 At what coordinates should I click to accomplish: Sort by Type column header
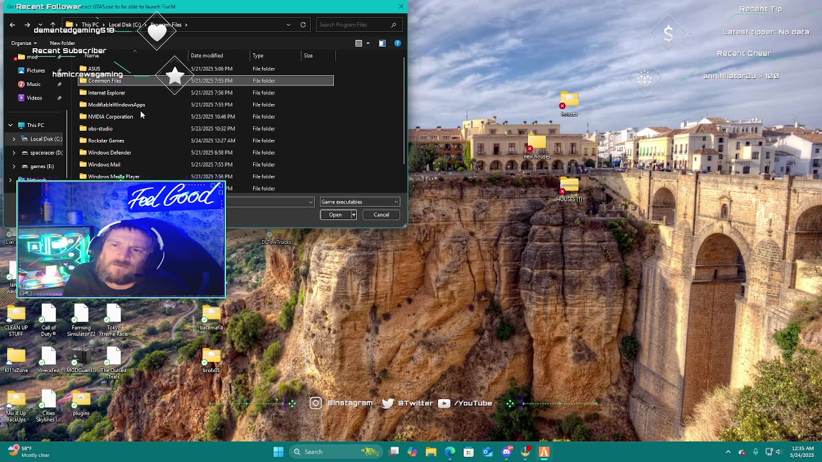(x=258, y=56)
